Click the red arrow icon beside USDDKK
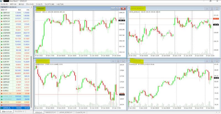221x114 pixels. [2, 27]
